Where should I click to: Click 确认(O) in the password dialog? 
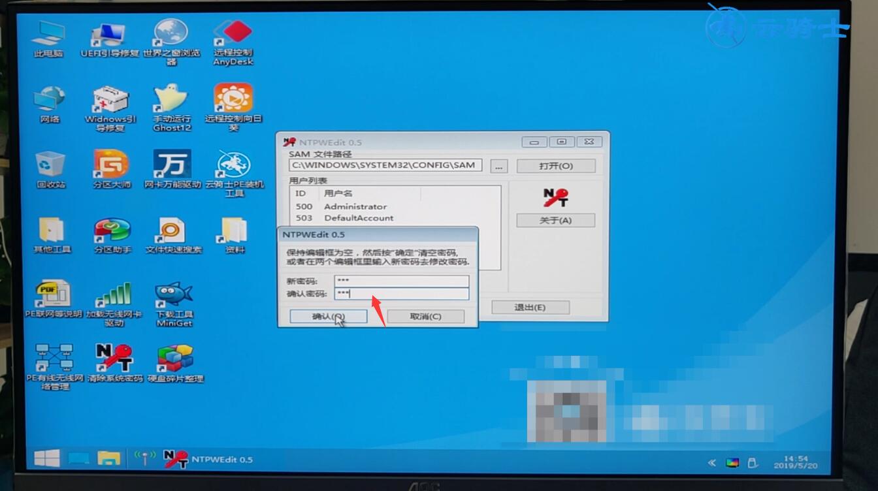click(329, 317)
